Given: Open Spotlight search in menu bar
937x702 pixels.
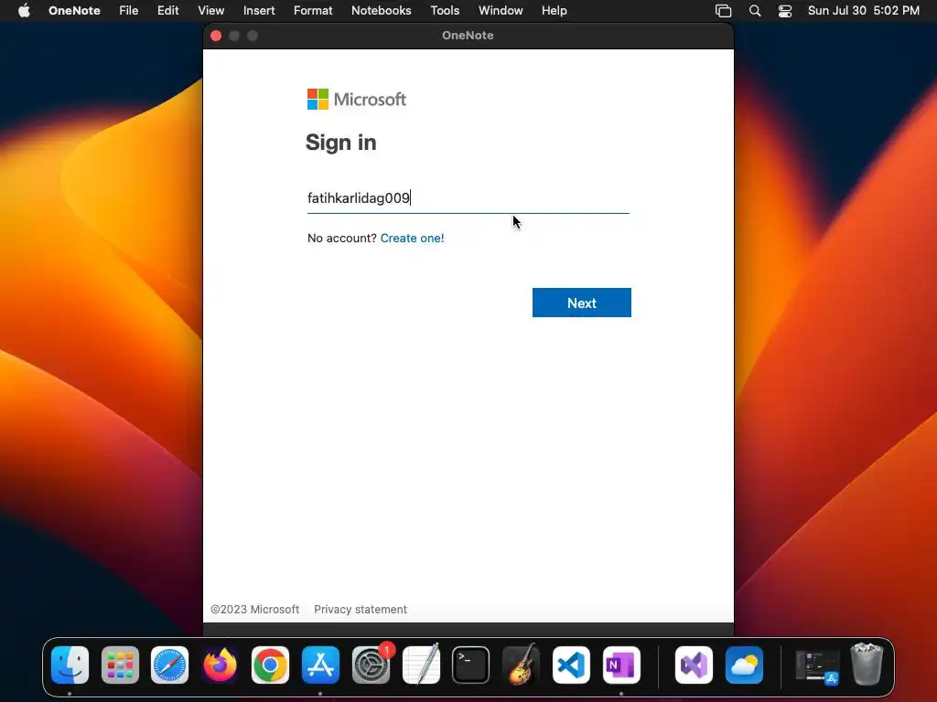Looking at the screenshot, I should click(x=755, y=11).
